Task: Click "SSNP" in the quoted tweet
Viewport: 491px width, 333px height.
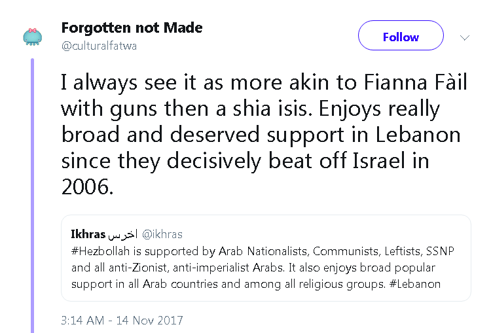Action: 424,252
